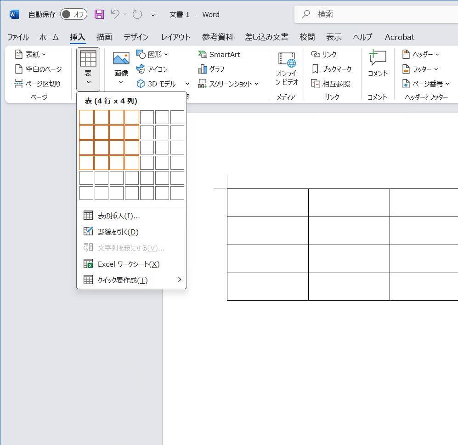Insert an オンライン ビデオ online video
Image resolution: width=458 pixels, height=445 pixels.
287,68
